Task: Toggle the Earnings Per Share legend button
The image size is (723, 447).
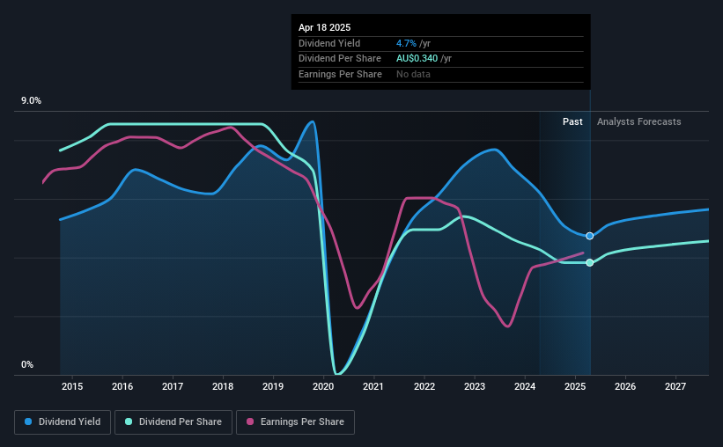Action: (295, 422)
